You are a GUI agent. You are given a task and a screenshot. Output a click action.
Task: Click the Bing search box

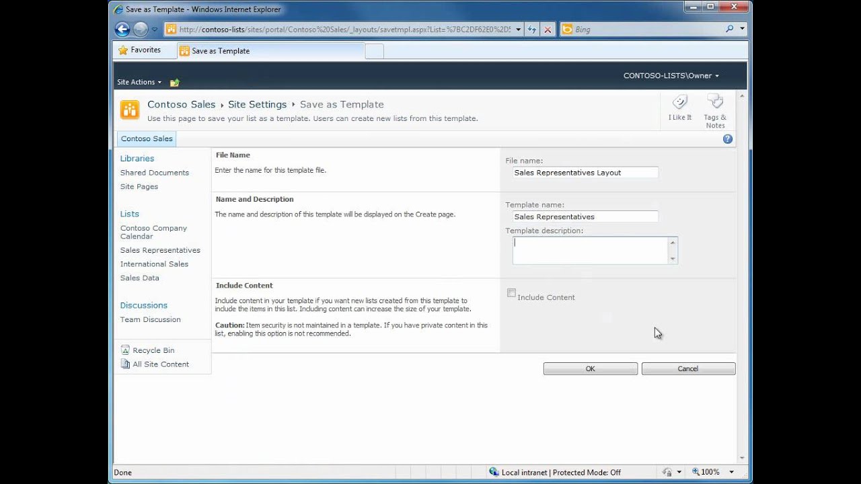point(642,30)
